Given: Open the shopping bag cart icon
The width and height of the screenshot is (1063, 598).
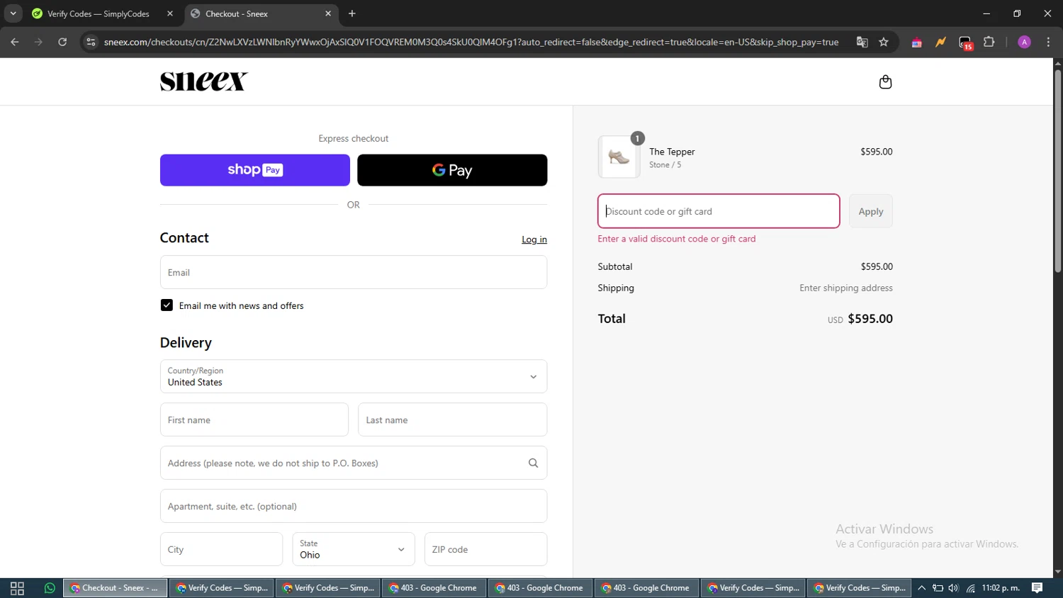Looking at the screenshot, I should point(885,82).
